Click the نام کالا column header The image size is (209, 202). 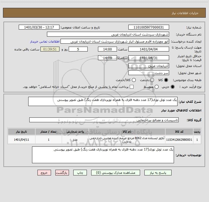tap(127, 132)
